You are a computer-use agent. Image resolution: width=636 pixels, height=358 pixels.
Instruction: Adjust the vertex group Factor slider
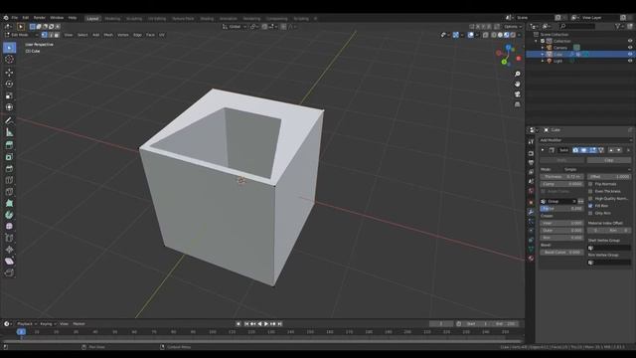point(561,209)
